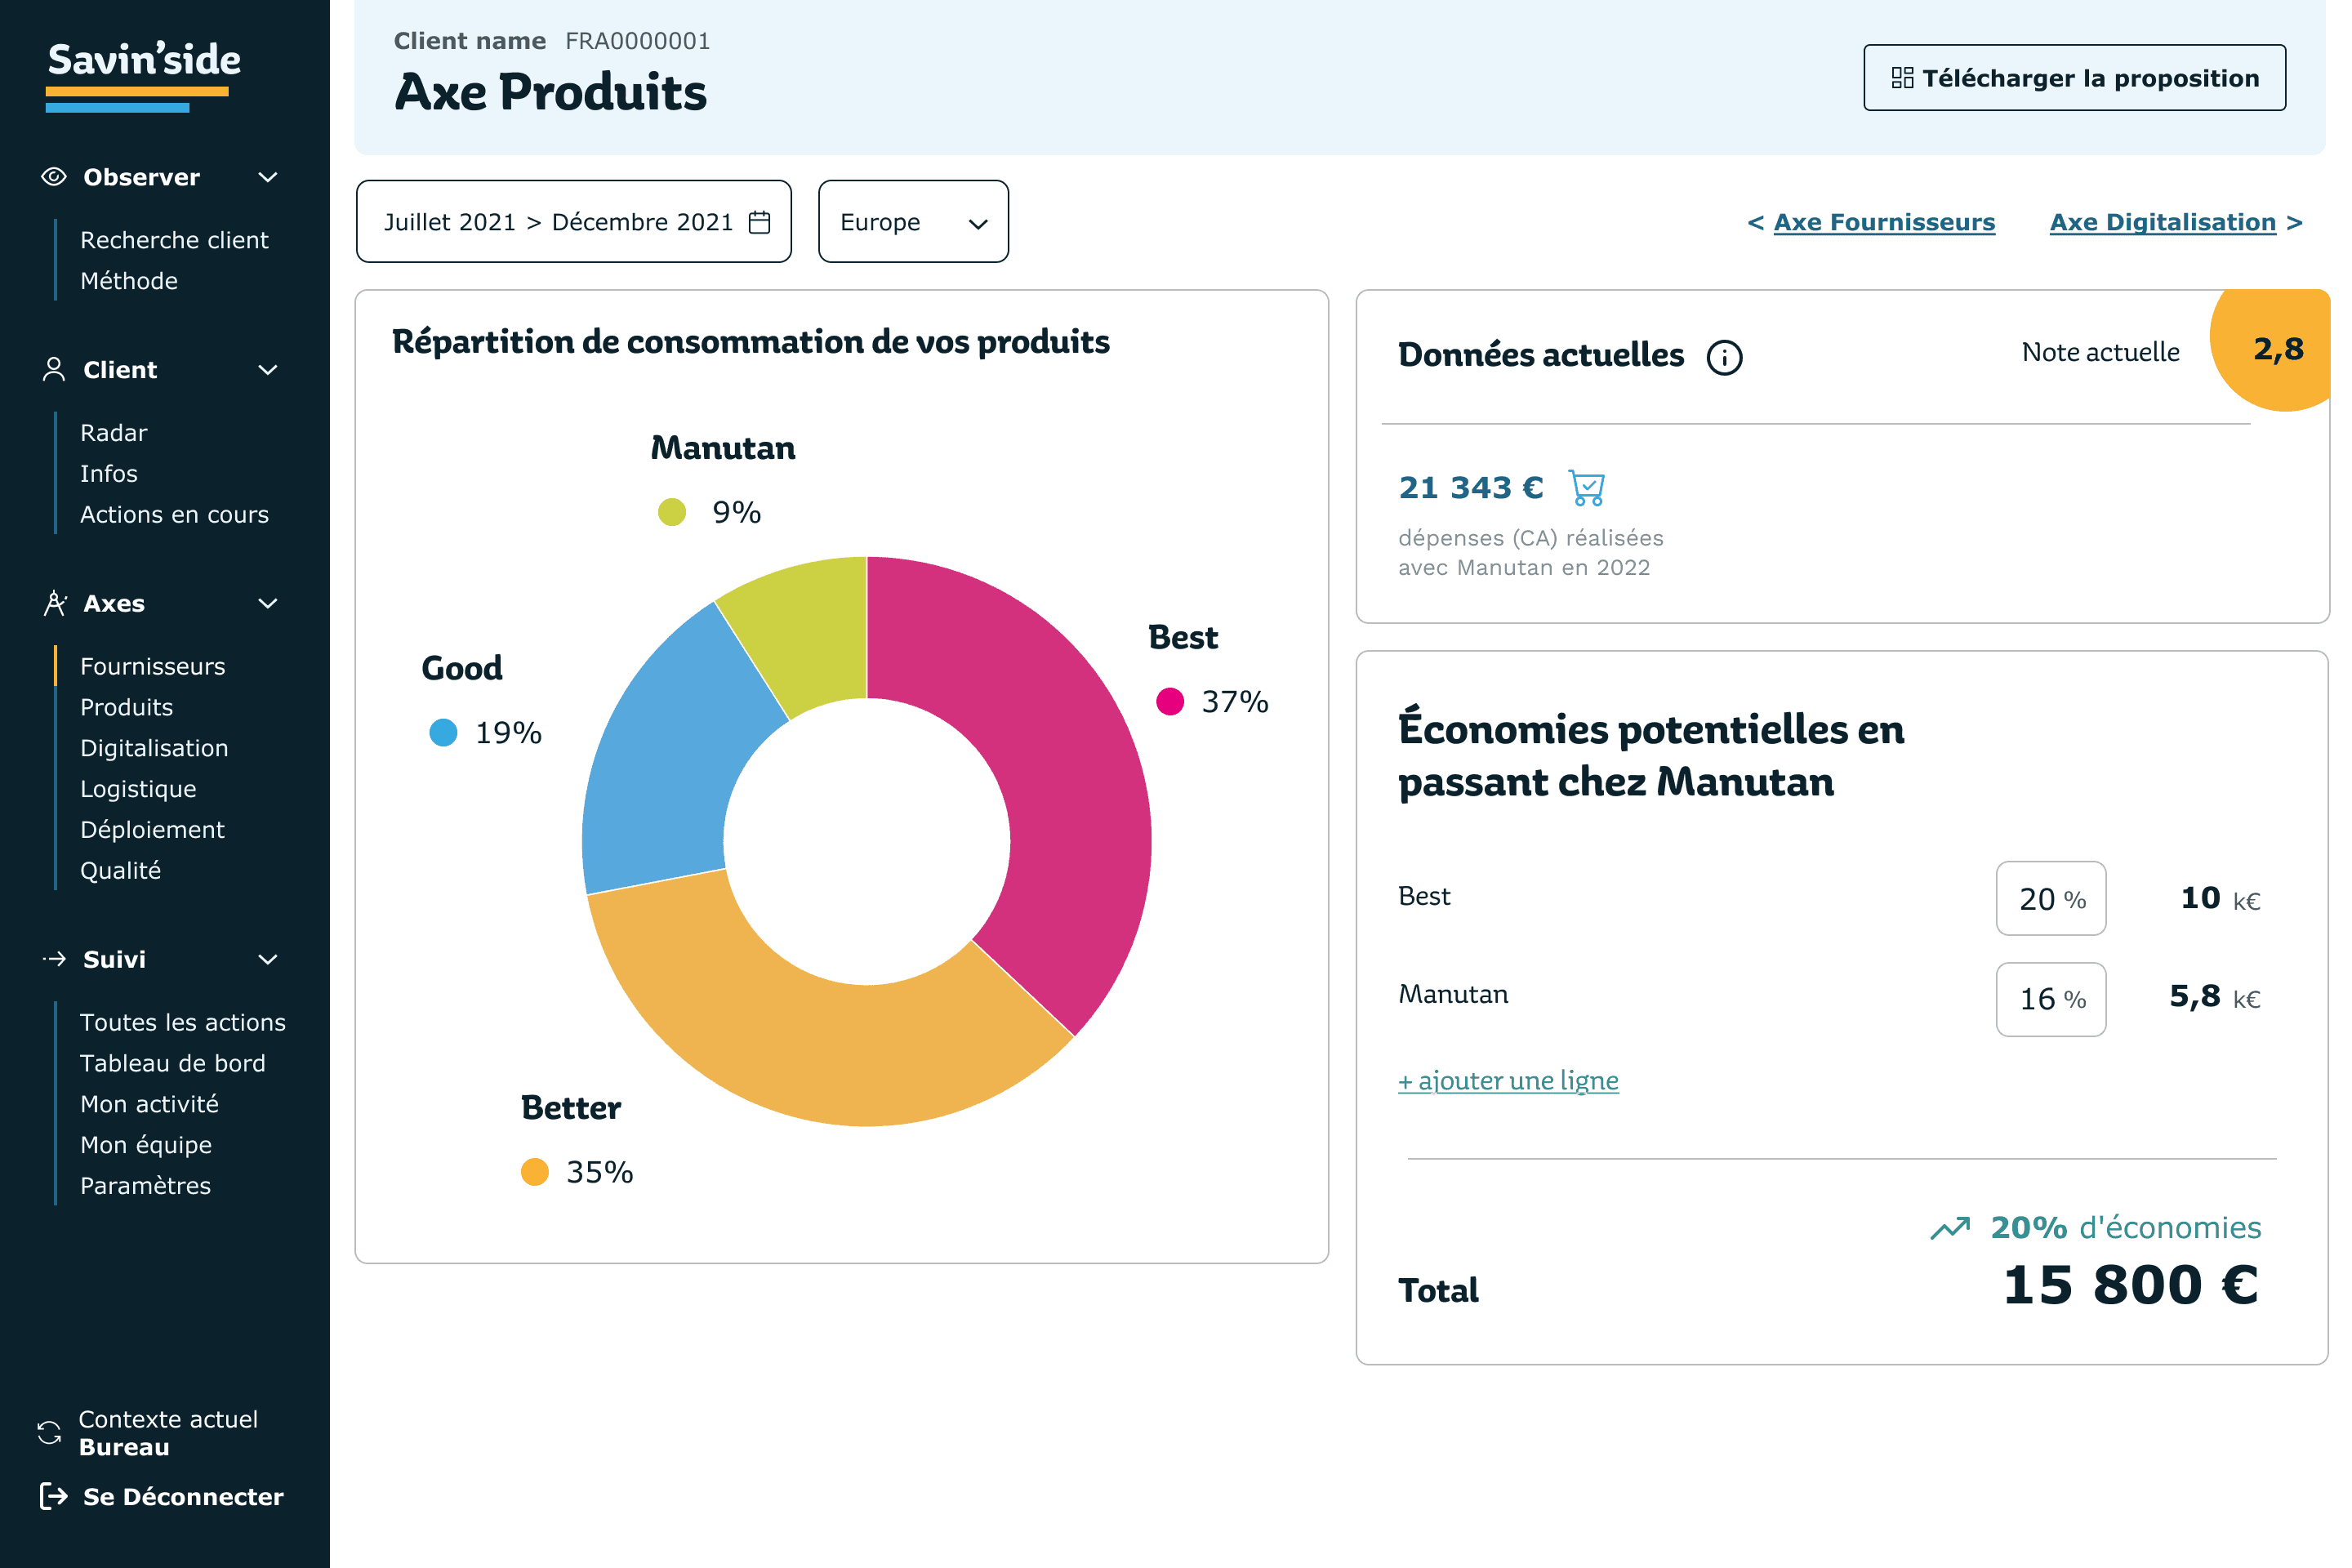This screenshot has width=2352, height=1568.
Task: Collapse the Suivi section chevron
Action: (x=268, y=959)
